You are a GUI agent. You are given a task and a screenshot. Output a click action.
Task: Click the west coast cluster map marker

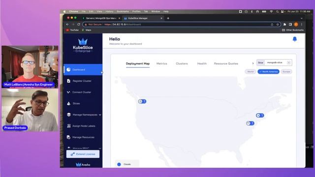pyautogui.click(x=142, y=101)
